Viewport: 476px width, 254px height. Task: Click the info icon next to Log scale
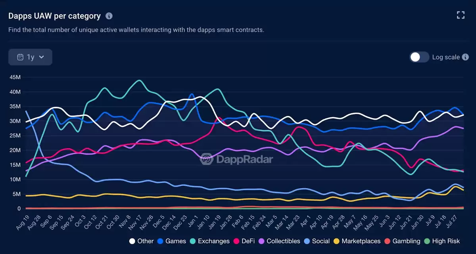coord(466,57)
